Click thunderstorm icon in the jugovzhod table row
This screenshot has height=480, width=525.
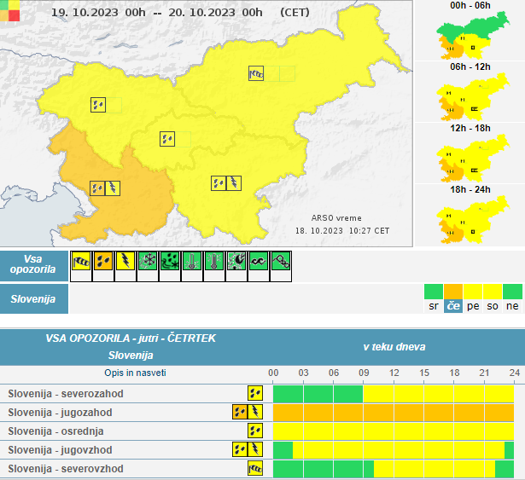coord(255,449)
